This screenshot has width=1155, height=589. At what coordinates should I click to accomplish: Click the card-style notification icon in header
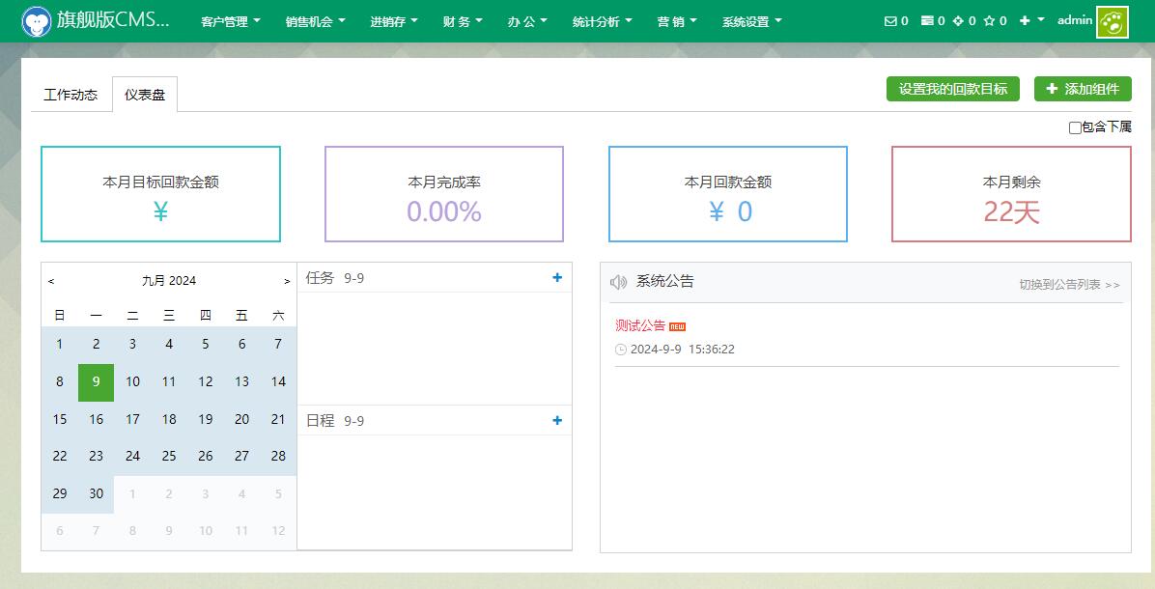(x=927, y=21)
